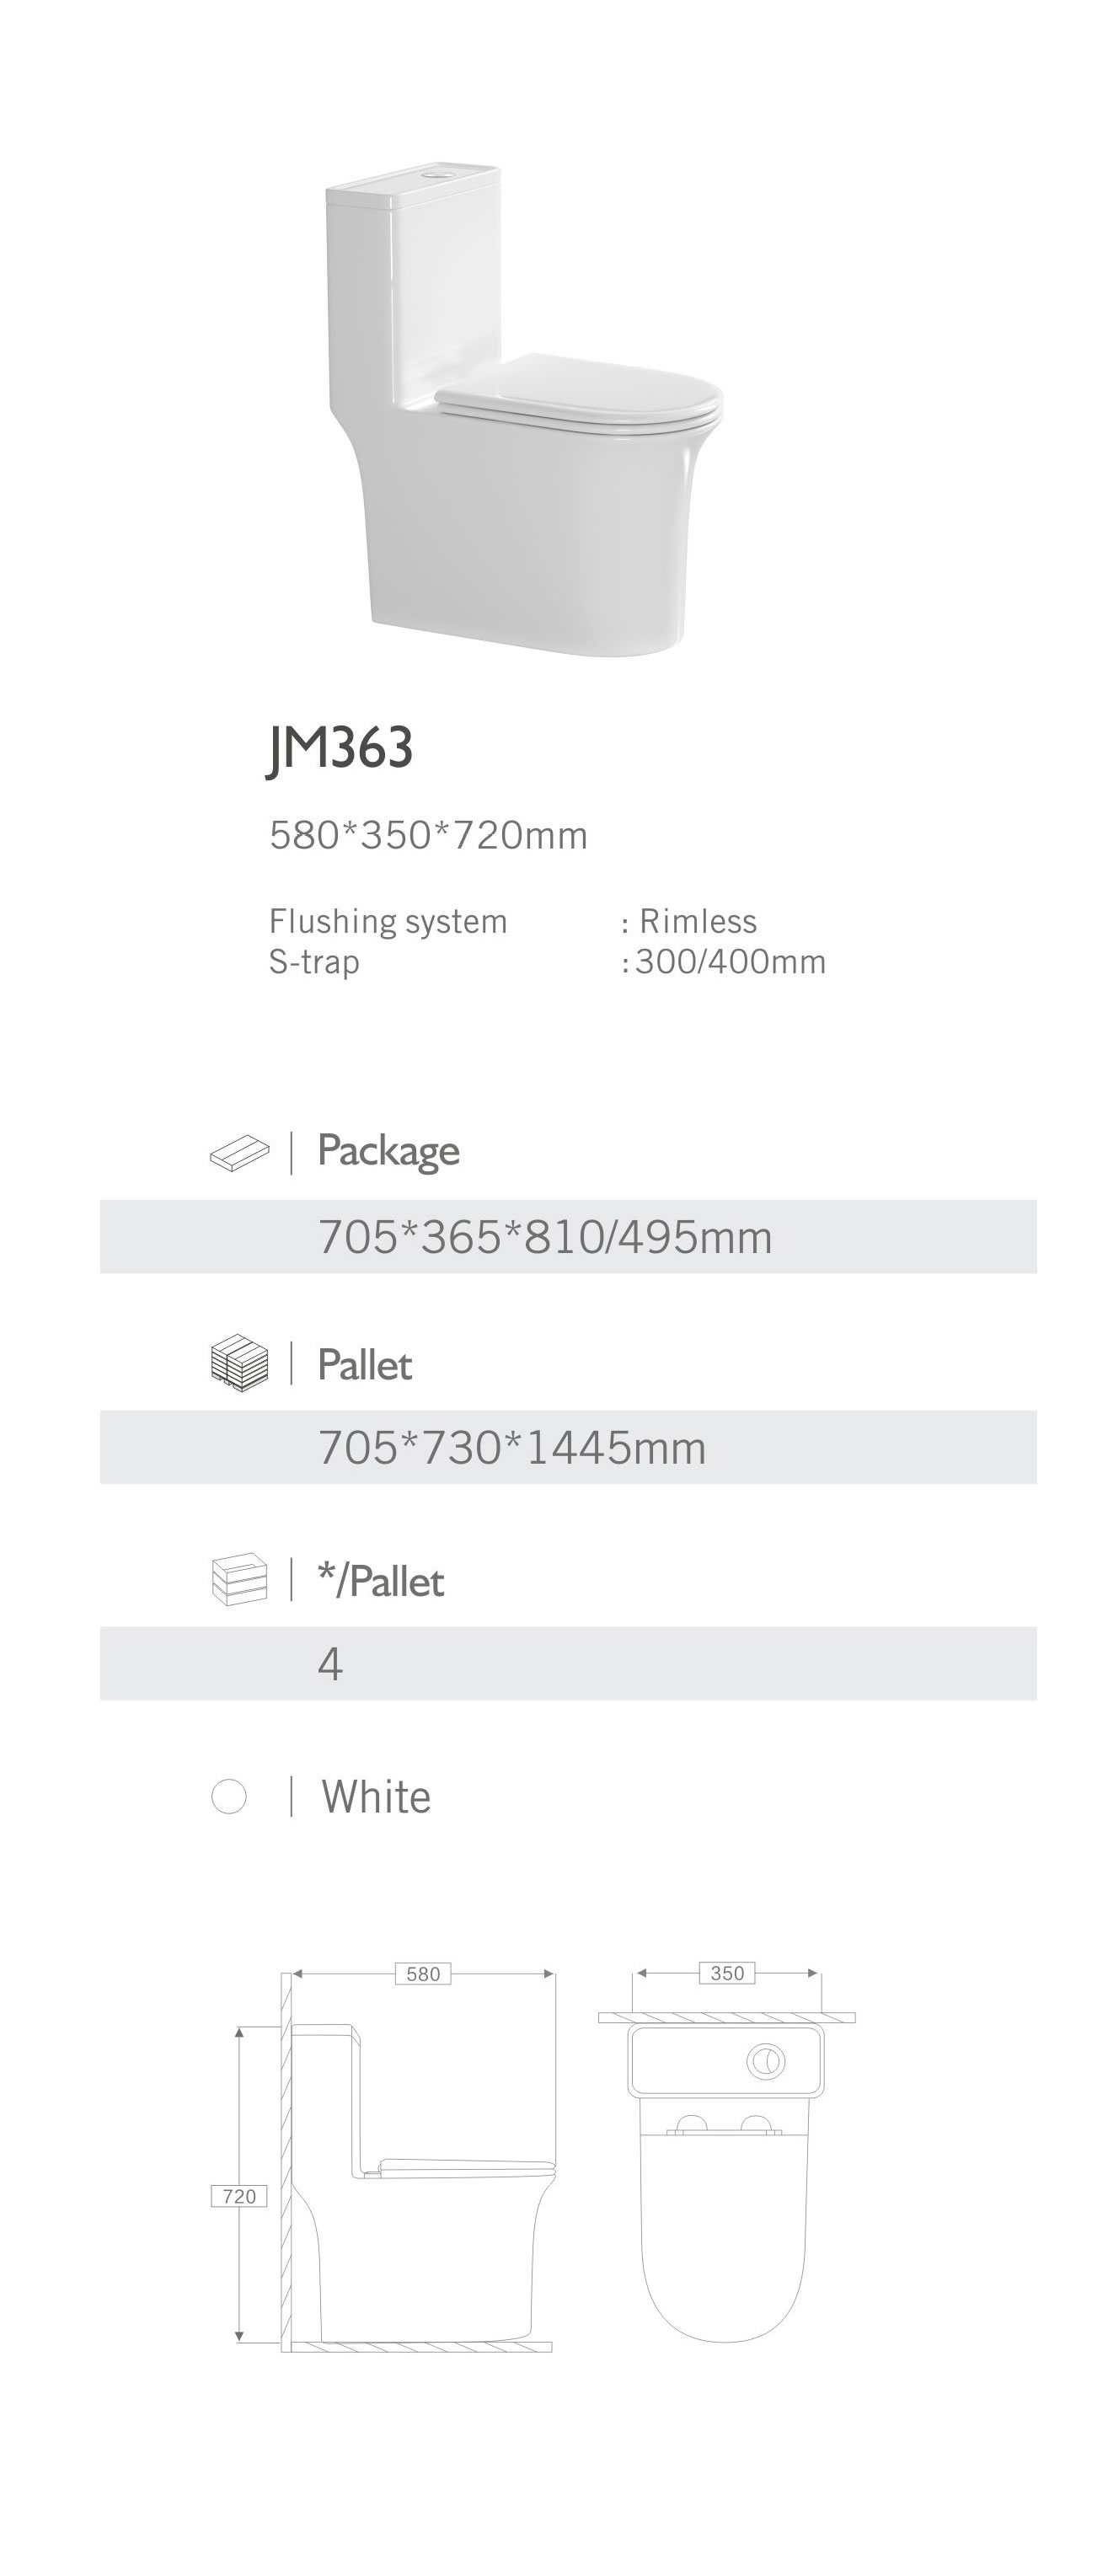
Task: Click the Package heading label
Action: click(388, 1151)
